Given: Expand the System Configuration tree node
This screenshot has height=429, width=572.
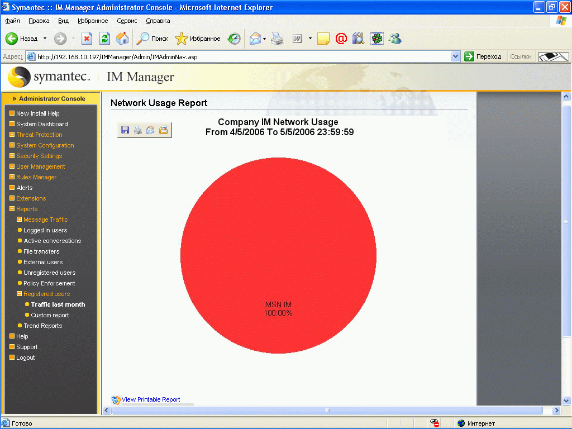Looking at the screenshot, I should [12, 145].
